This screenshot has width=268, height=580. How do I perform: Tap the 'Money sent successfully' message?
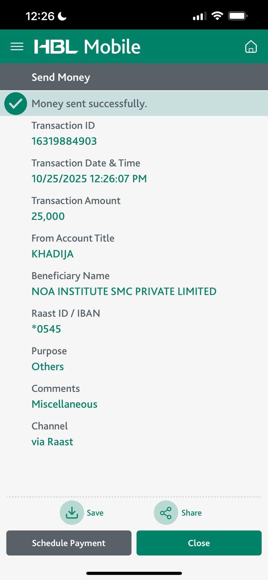[89, 104]
